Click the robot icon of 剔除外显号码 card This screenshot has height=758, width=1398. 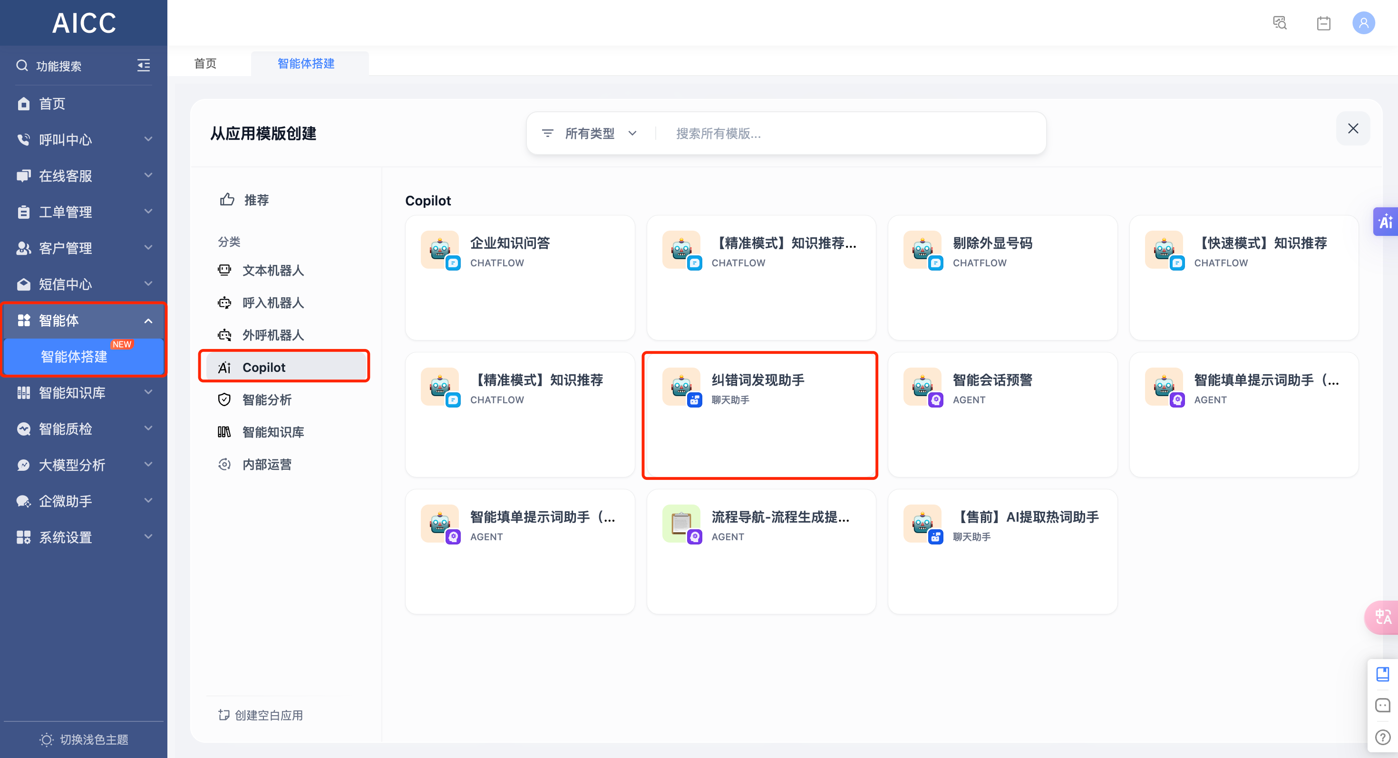[922, 250]
